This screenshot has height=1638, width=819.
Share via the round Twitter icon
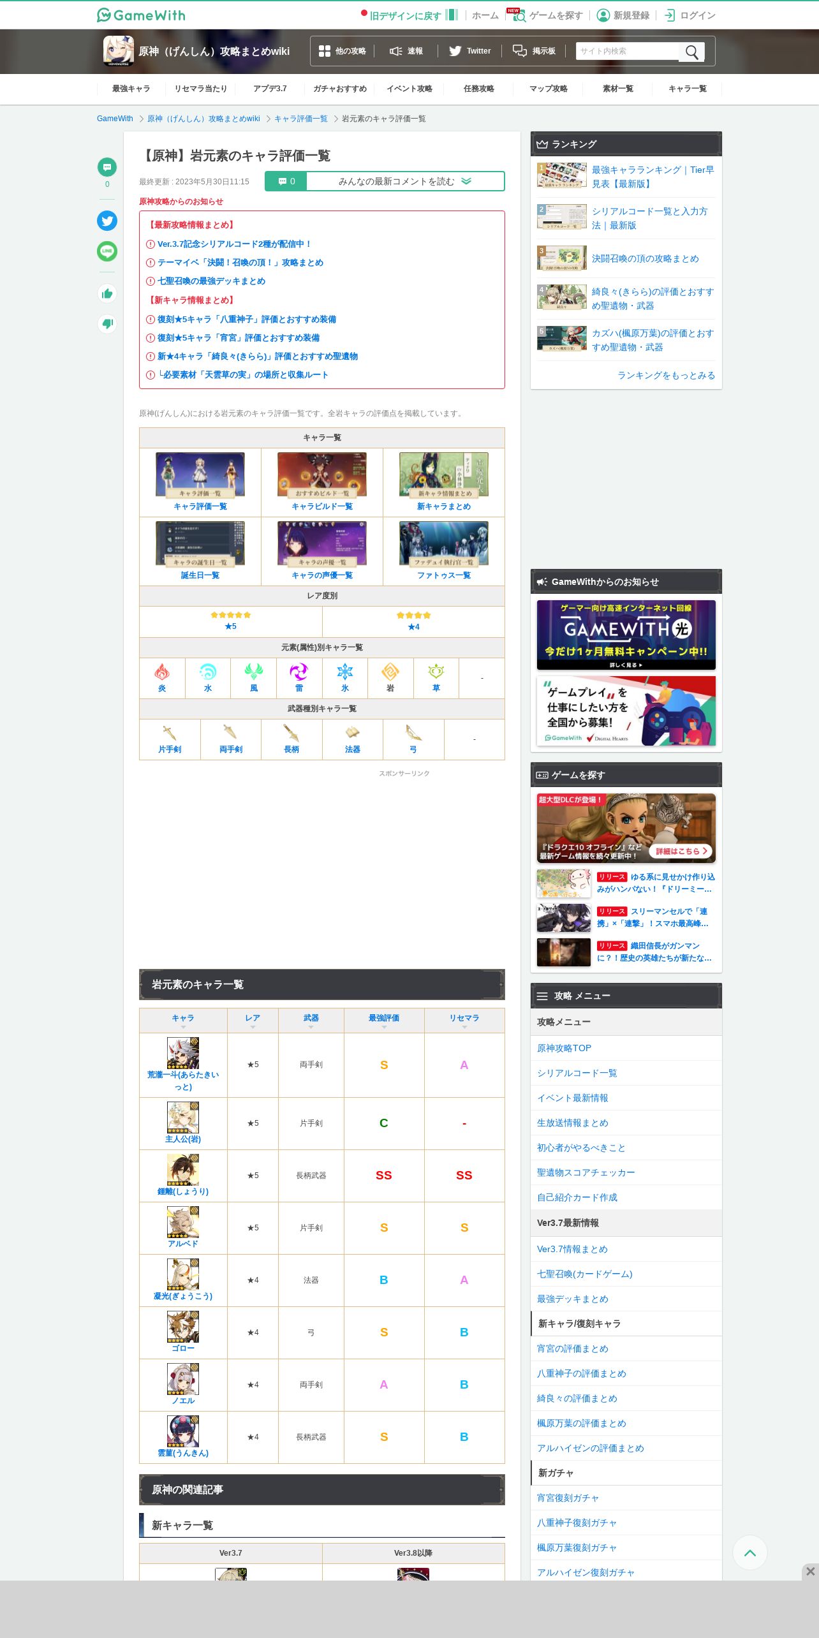107,221
